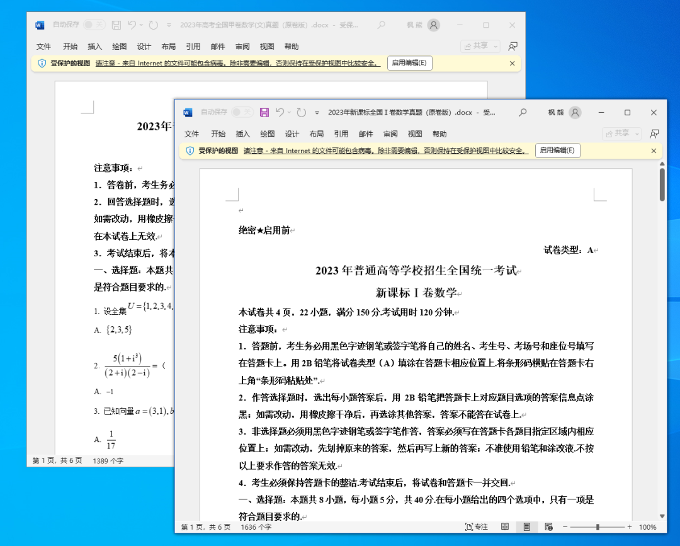Toggle AutoSave (自动保存) in the front window
Screen dimensions: 680x546
(x=242, y=112)
